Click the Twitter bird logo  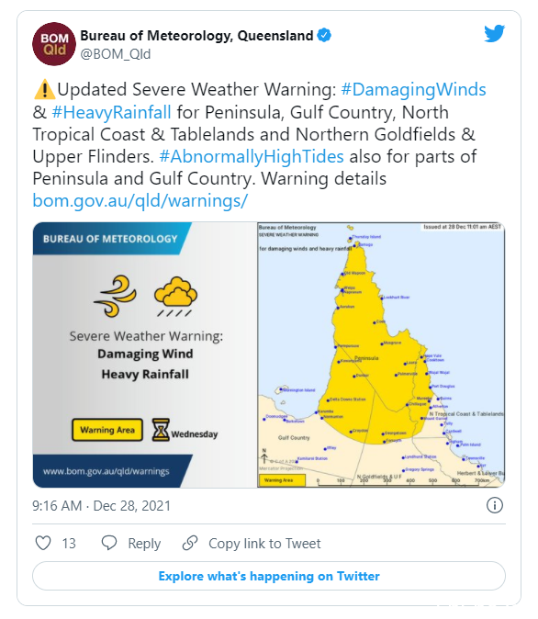(495, 34)
